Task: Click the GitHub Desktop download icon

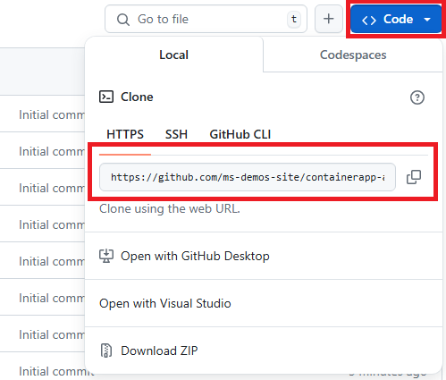Action: (106, 256)
